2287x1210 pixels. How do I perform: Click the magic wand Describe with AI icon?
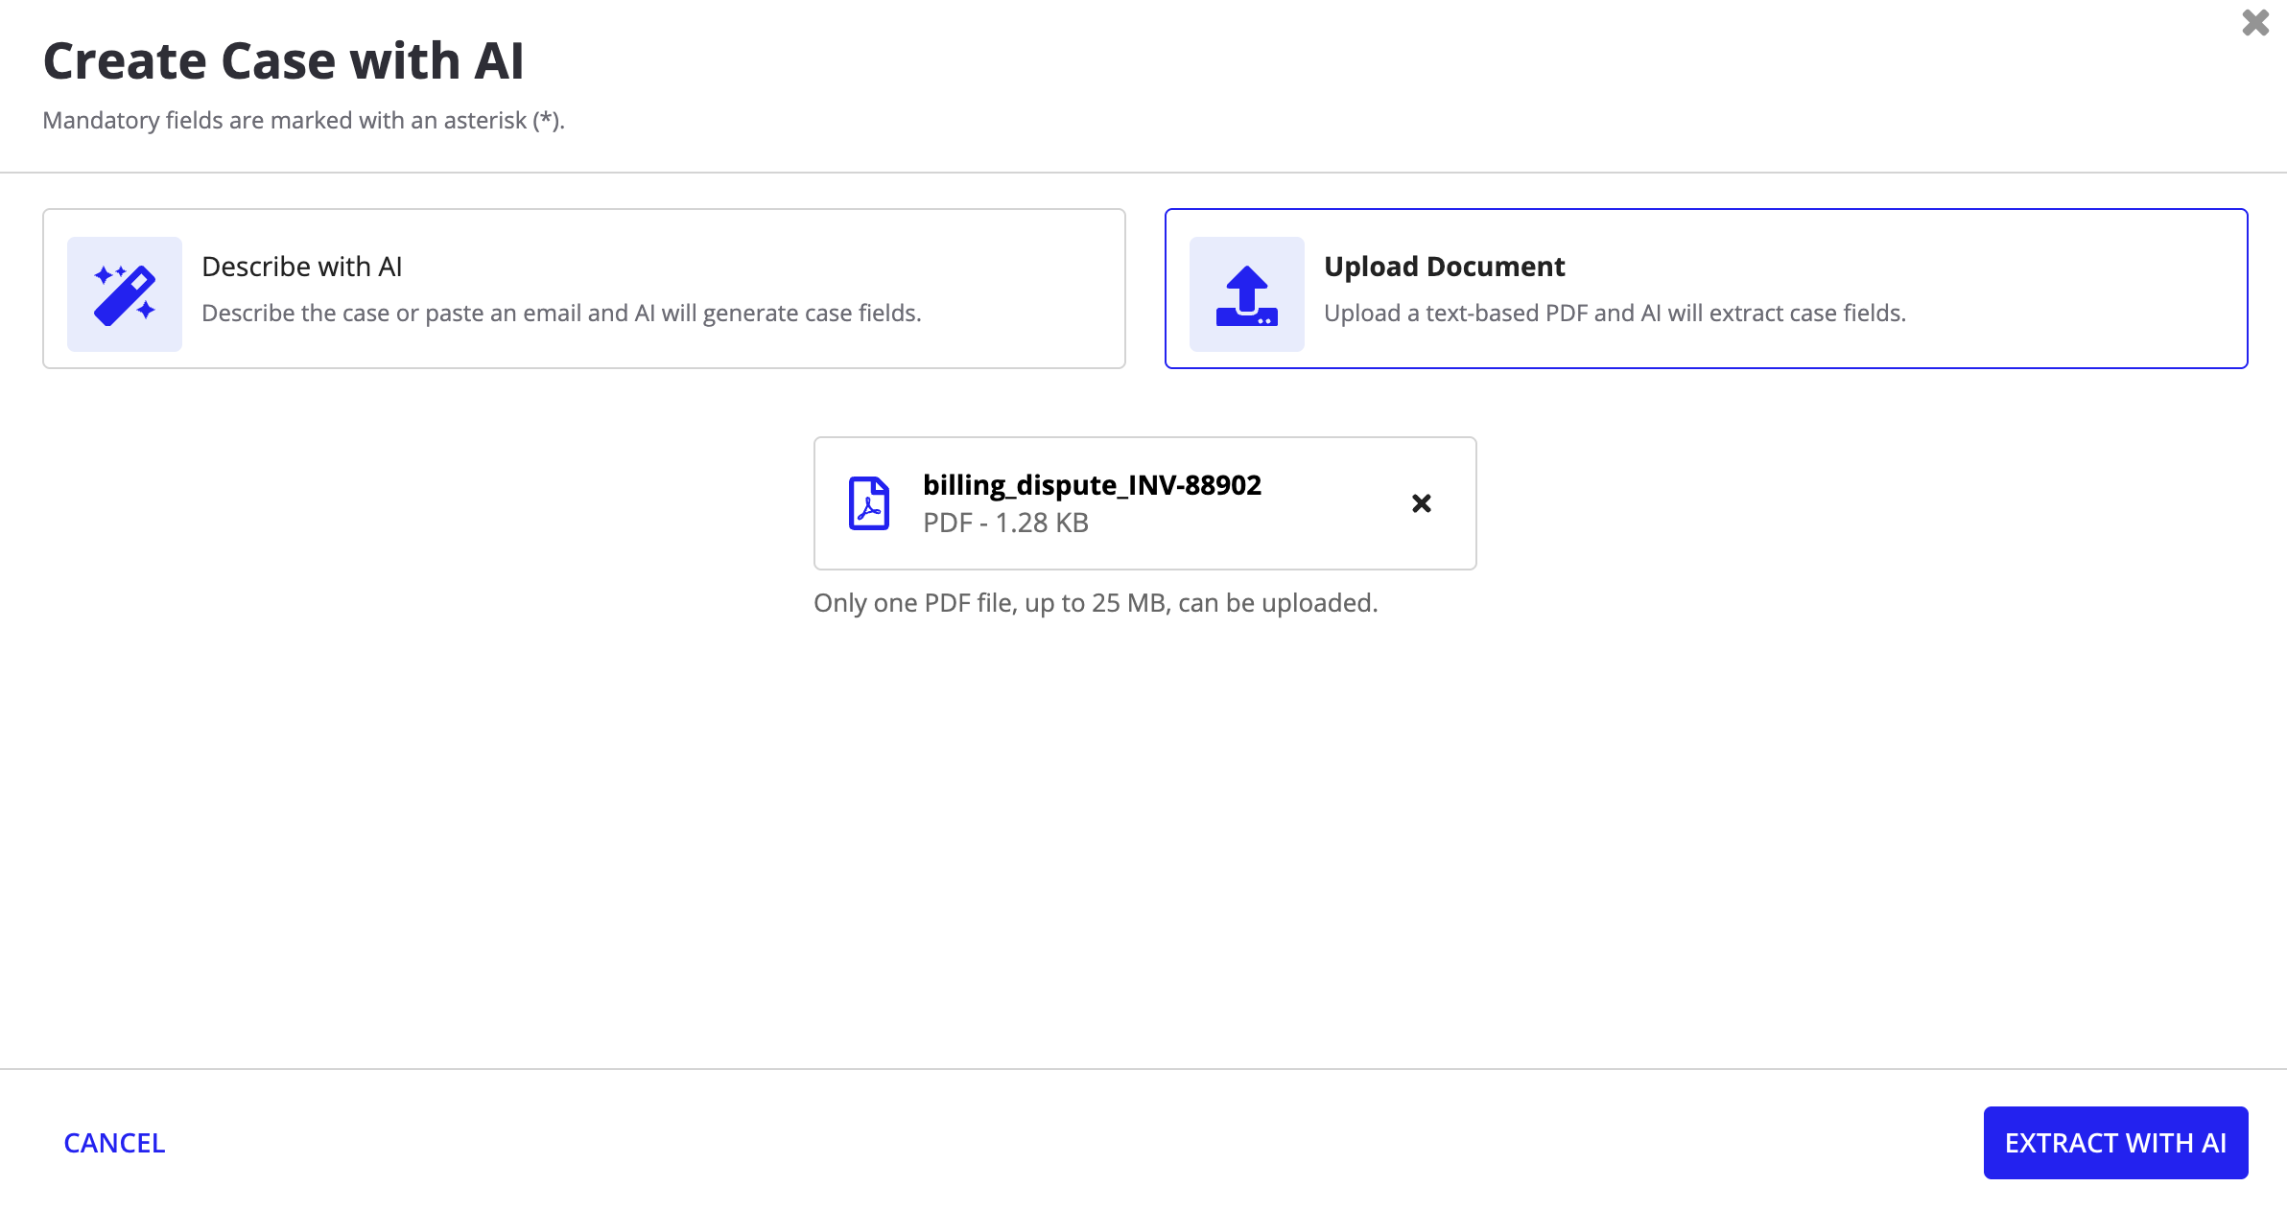(125, 294)
